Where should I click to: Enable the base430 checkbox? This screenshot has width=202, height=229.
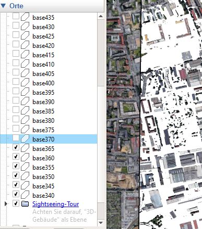tap(16, 26)
